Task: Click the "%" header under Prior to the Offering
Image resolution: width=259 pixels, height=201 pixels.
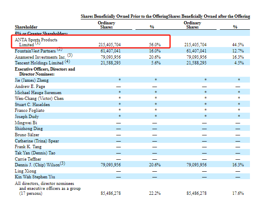Action: point(152,27)
